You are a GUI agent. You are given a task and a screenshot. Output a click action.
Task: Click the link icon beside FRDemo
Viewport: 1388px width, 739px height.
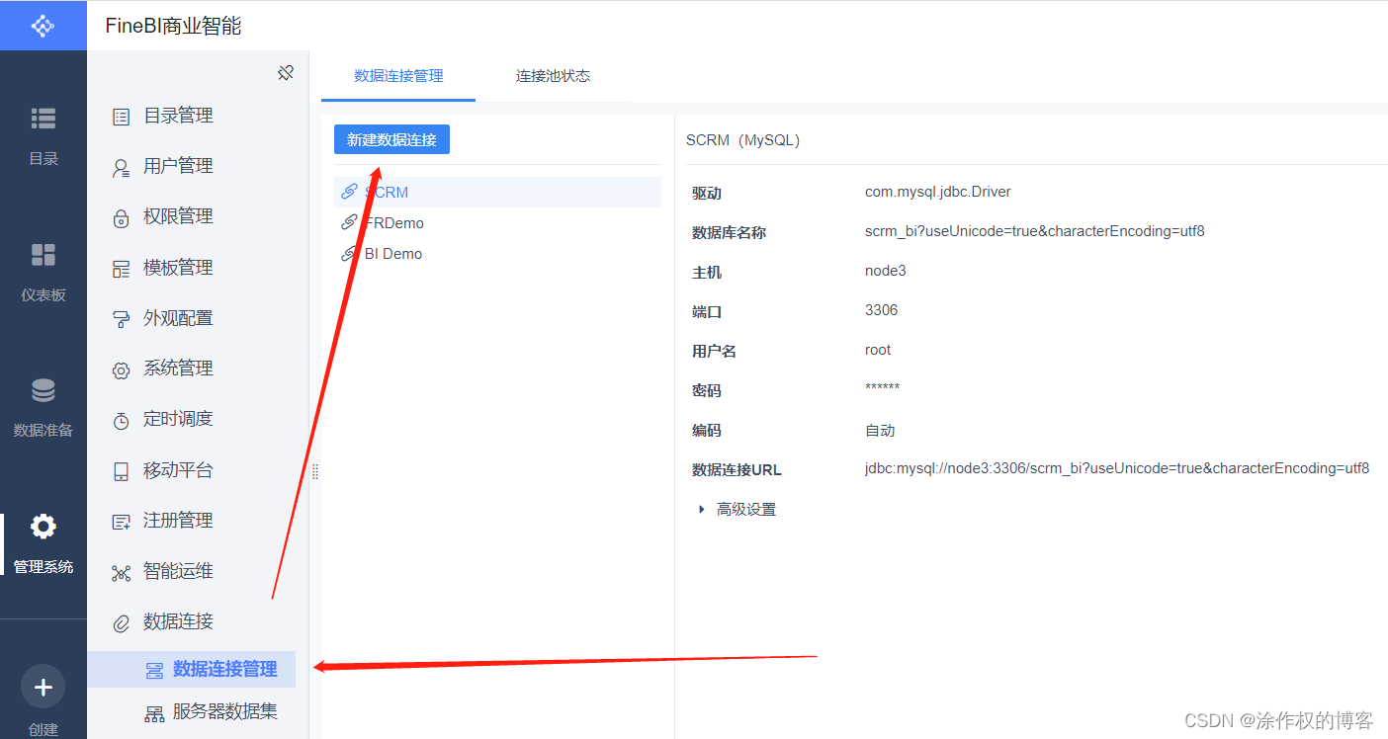[x=349, y=222]
